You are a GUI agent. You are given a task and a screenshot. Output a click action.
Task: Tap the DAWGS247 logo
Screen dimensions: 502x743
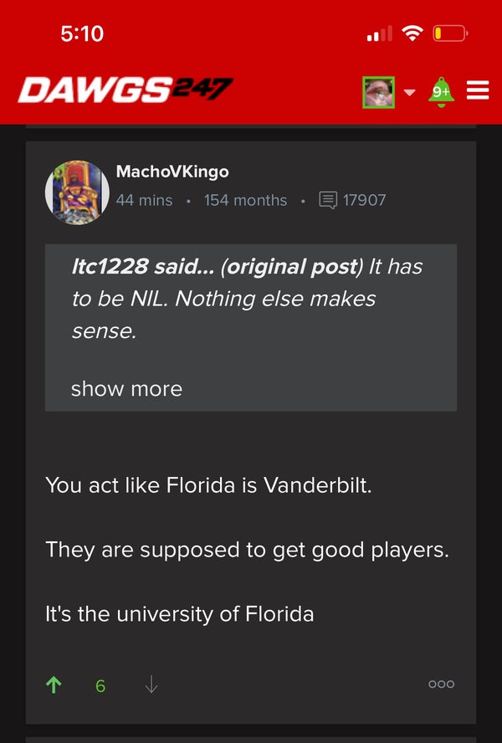[x=125, y=90]
